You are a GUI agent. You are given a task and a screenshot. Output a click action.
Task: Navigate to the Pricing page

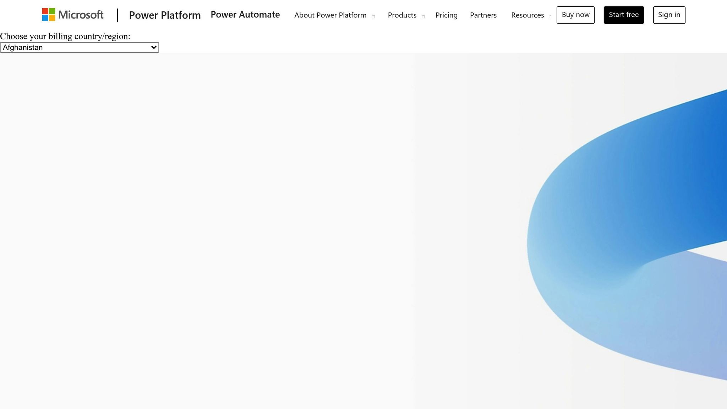click(446, 15)
